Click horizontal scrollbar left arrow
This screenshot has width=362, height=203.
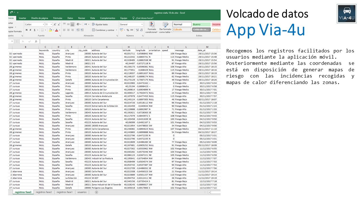[209, 192]
